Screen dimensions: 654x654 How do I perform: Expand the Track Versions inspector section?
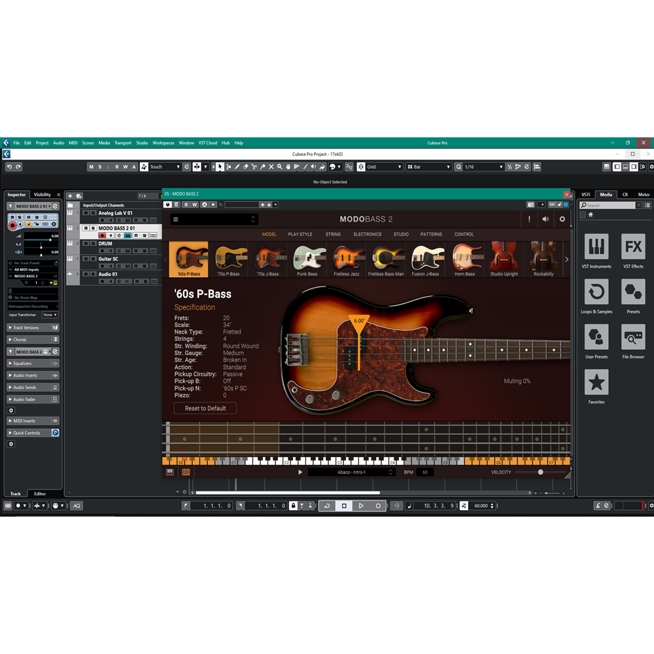tap(33, 328)
